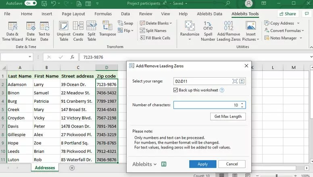Click the Share button
The height and width of the screenshot is (177, 313).
point(288,14)
